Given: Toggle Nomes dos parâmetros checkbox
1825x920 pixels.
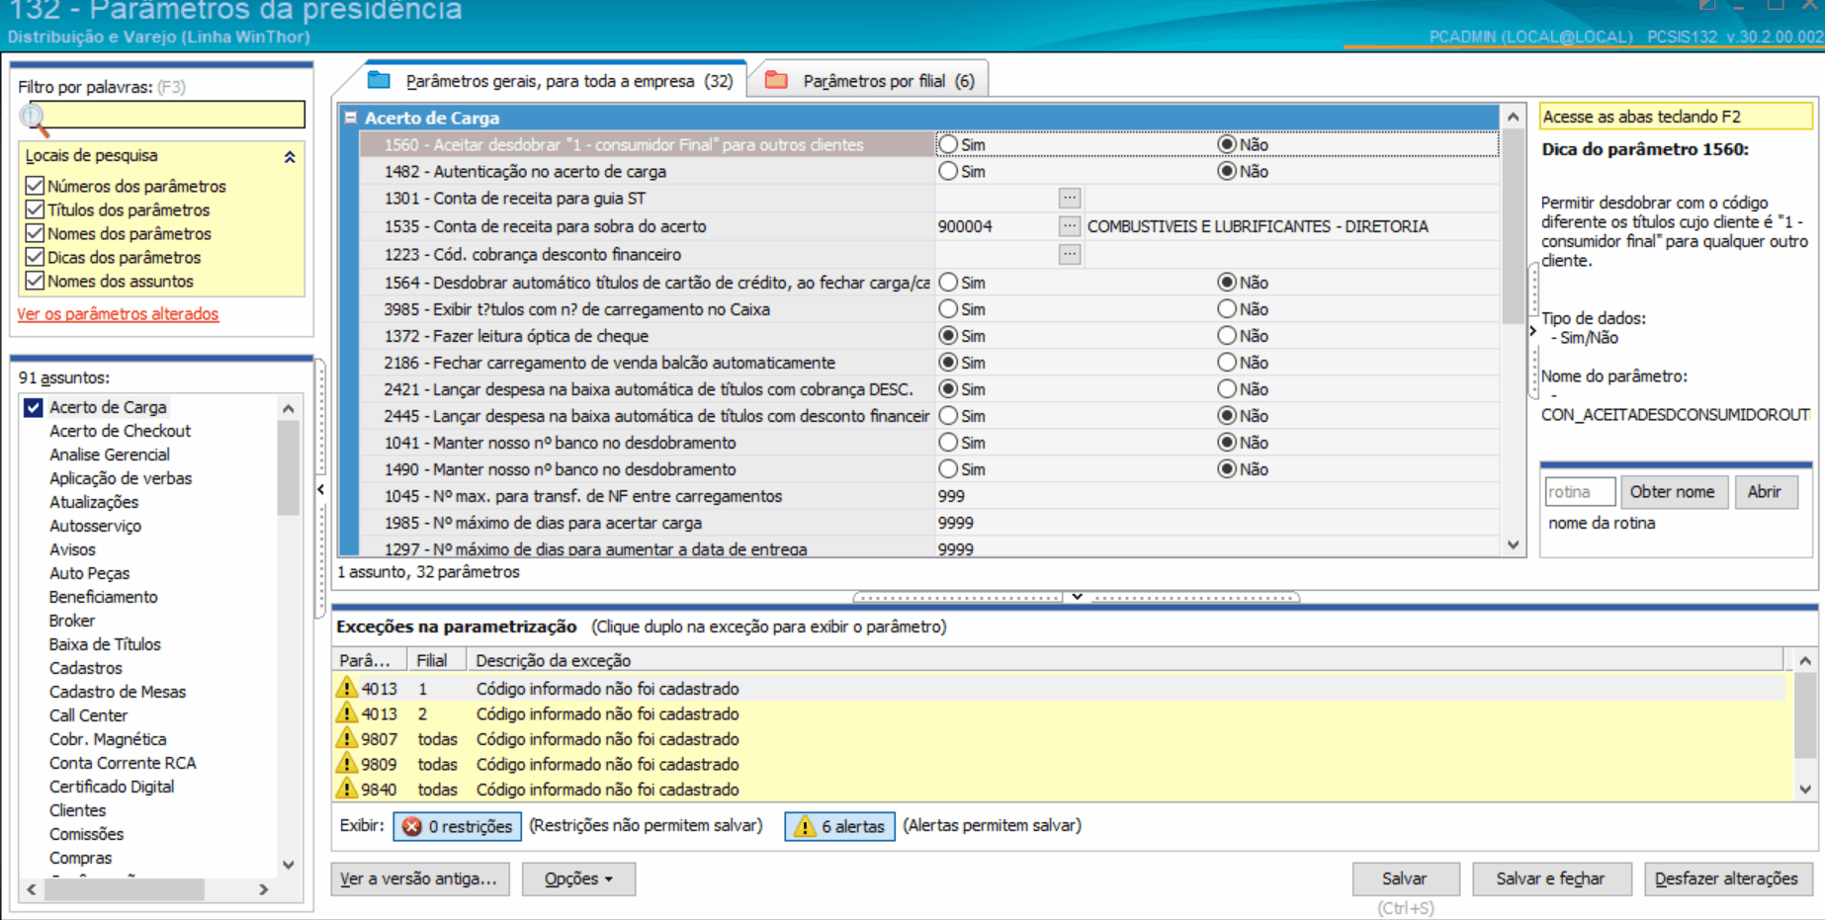Looking at the screenshot, I should 35,233.
